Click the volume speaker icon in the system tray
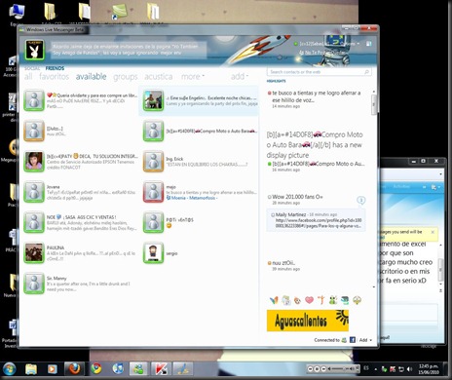The image size is (452, 380). (409, 369)
